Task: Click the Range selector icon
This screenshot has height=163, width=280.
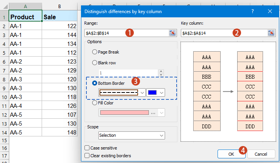Action: point(172,33)
